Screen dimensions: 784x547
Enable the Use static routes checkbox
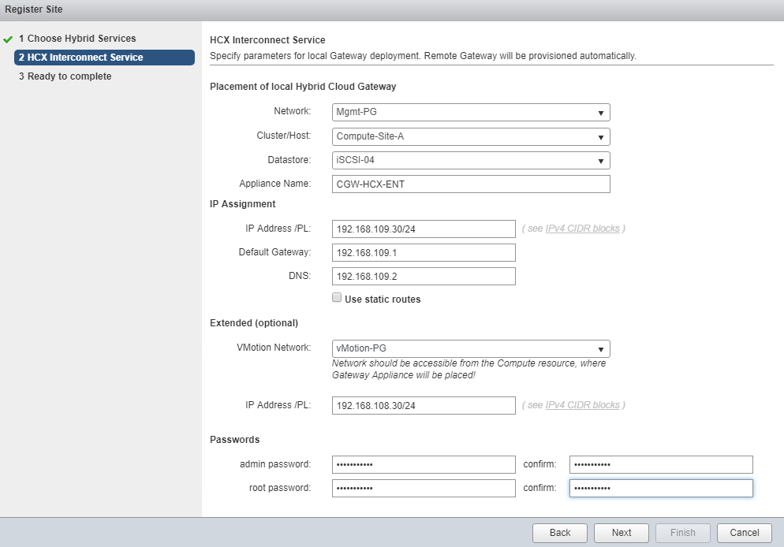(337, 299)
